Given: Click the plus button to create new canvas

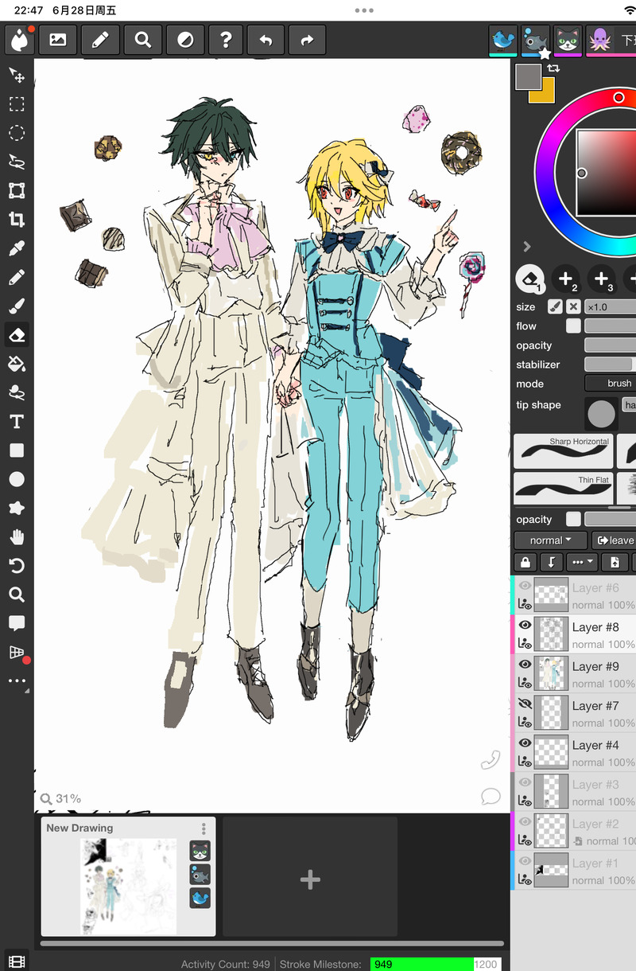Looking at the screenshot, I should click(x=309, y=879).
